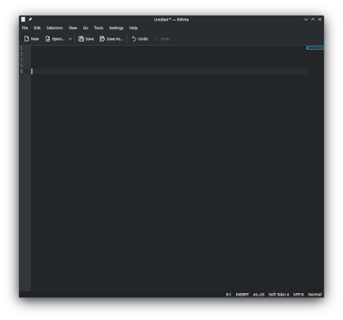This screenshot has width=343, height=320.
Task: Click the Save toolbar button
Action: pos(87,39)
